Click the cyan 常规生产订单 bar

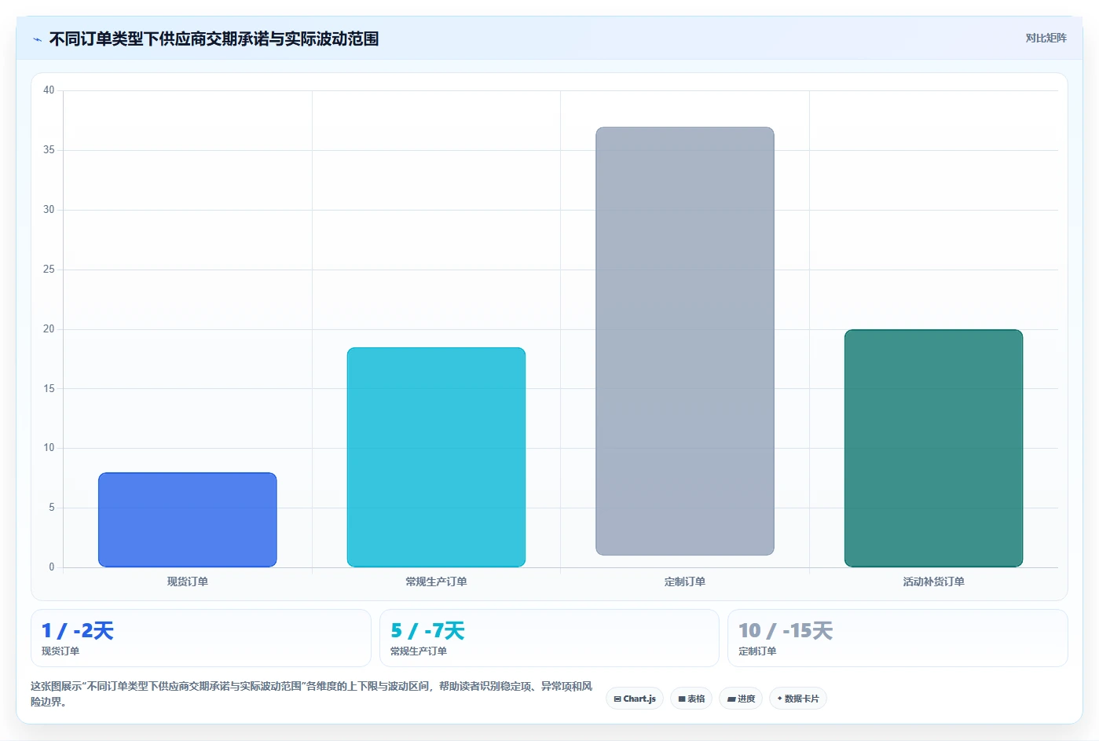click(436, 457)
